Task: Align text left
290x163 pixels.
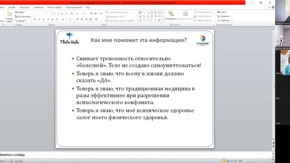Action: point(77,19)
